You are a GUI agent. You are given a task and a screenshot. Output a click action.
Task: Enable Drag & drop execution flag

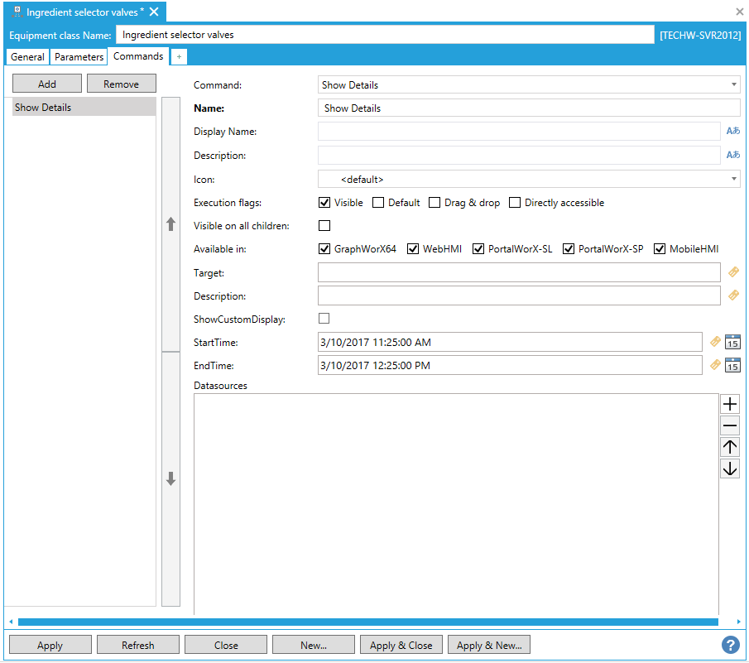(x=435, y=203)
